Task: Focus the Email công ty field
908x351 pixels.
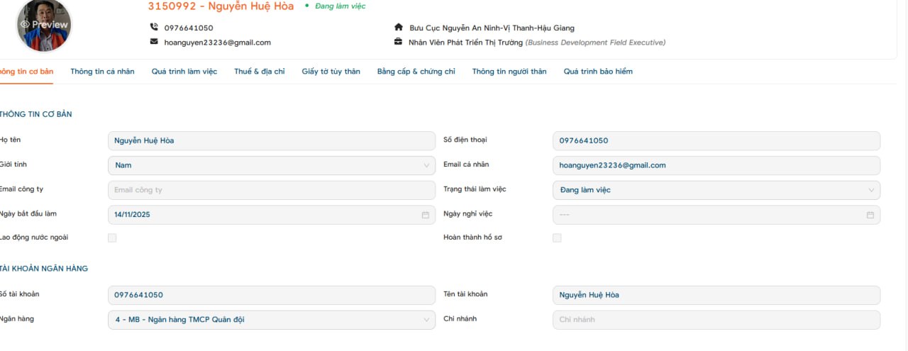Action: coord(272,190)
